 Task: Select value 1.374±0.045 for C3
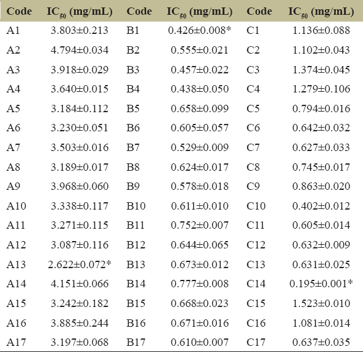point(321,70)
